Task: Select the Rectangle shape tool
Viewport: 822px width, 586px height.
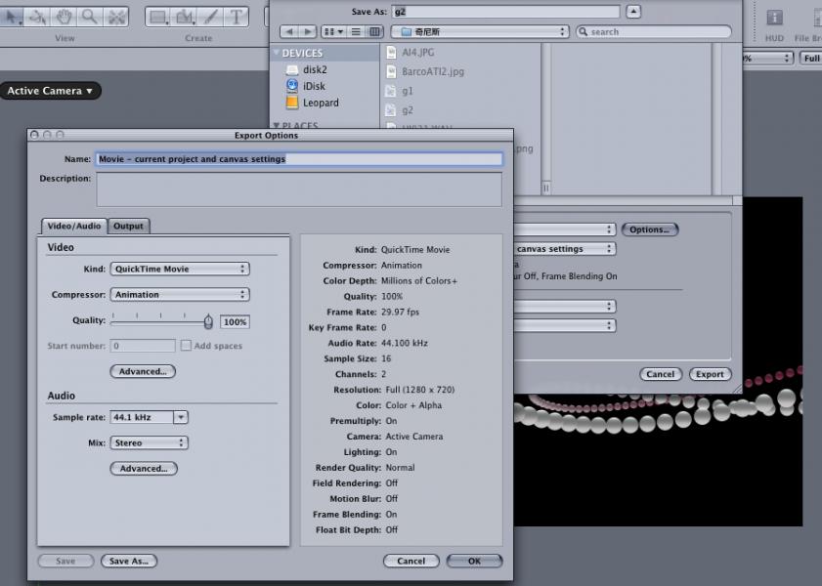Action: tap(157, 17)
